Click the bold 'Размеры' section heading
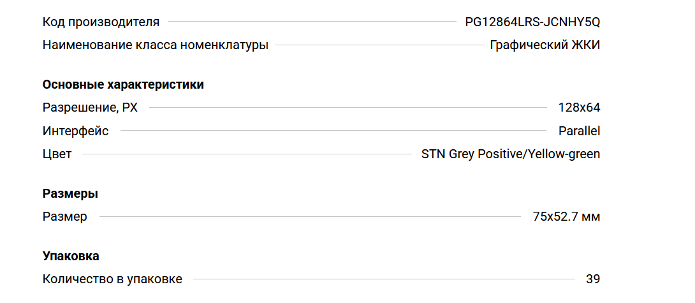The image size is (695, 303). (x=70, y=193)
